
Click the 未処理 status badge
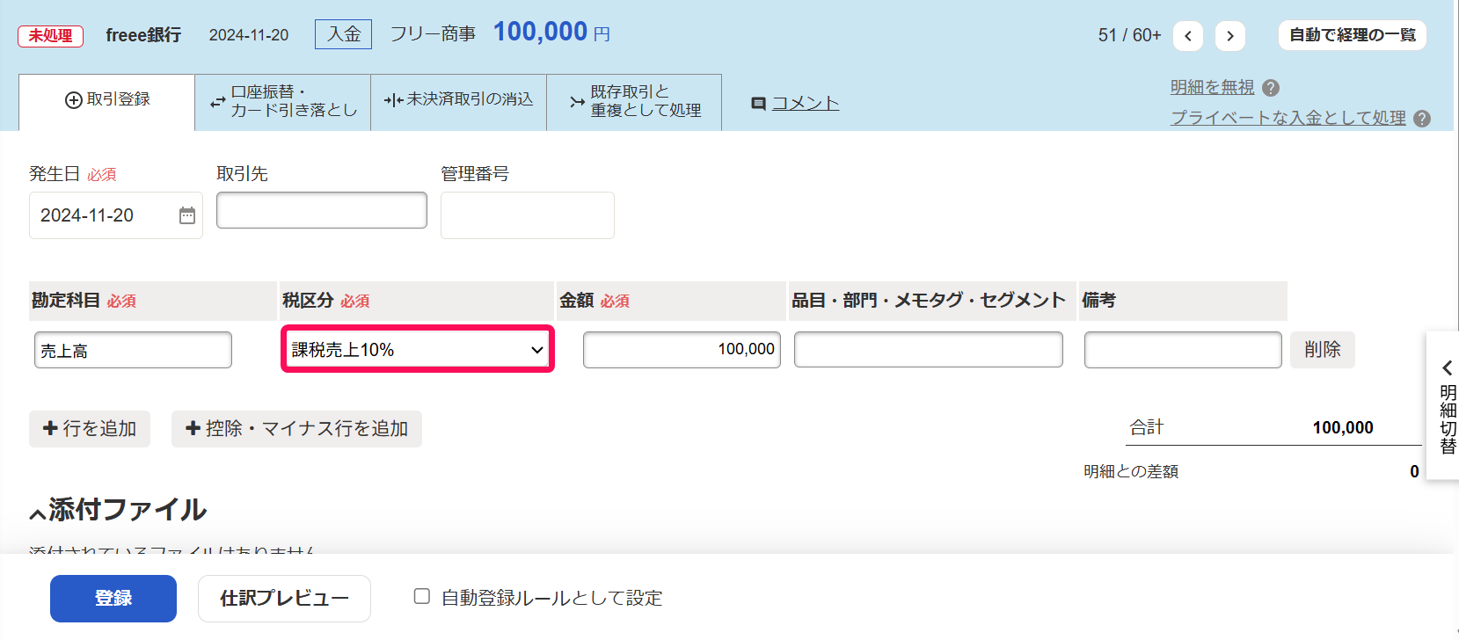51,36
